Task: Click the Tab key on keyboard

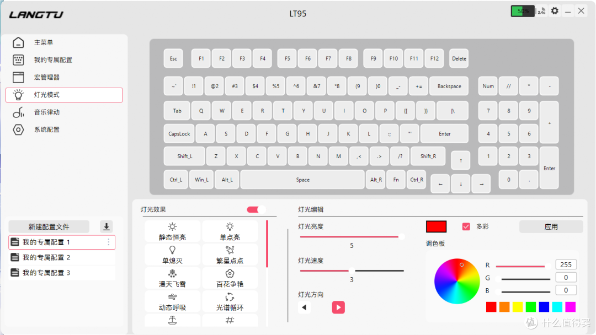Action: tap(177, 111)
